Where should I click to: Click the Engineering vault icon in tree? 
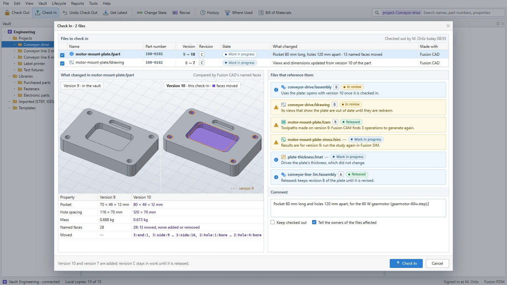click(x=10, y=32)
